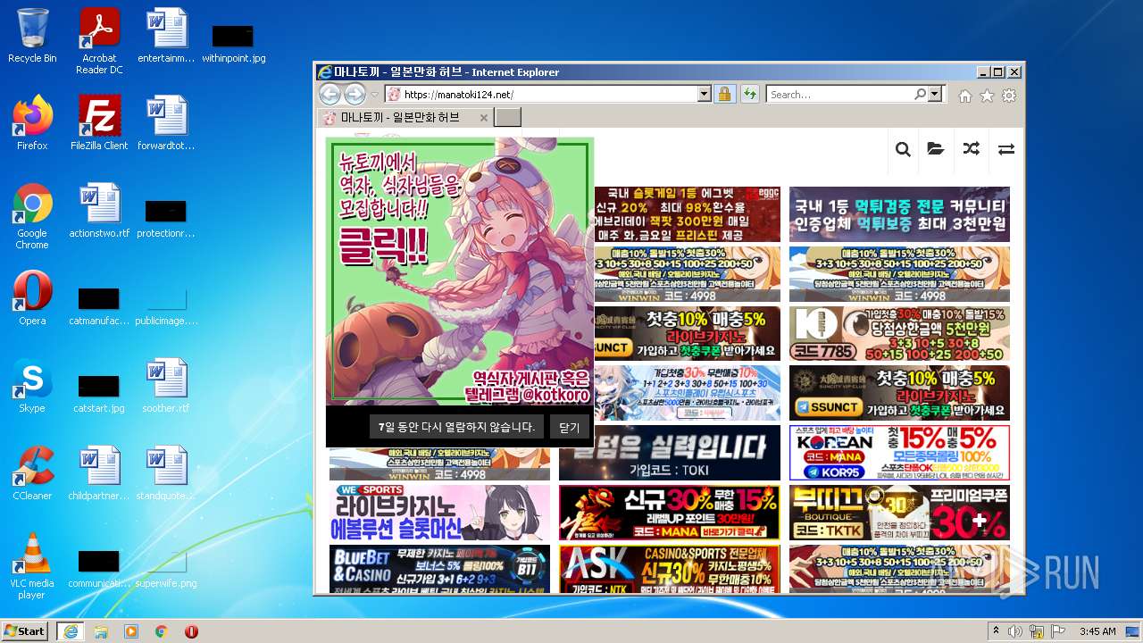
Task: Open the site folder icon
Action: 936,149
